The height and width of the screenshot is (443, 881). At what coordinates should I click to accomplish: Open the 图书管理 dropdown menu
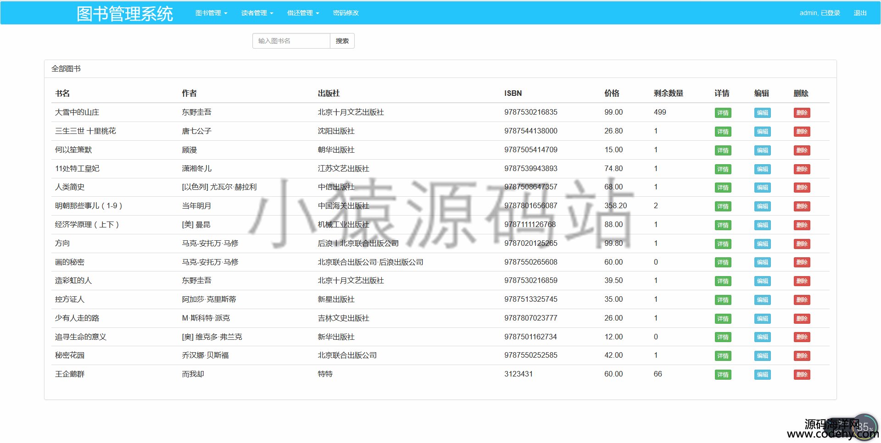point(211,13)
